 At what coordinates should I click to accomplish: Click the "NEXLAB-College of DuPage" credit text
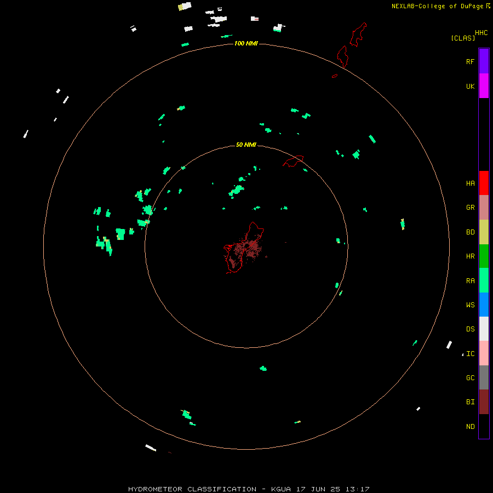click(437, 6)
